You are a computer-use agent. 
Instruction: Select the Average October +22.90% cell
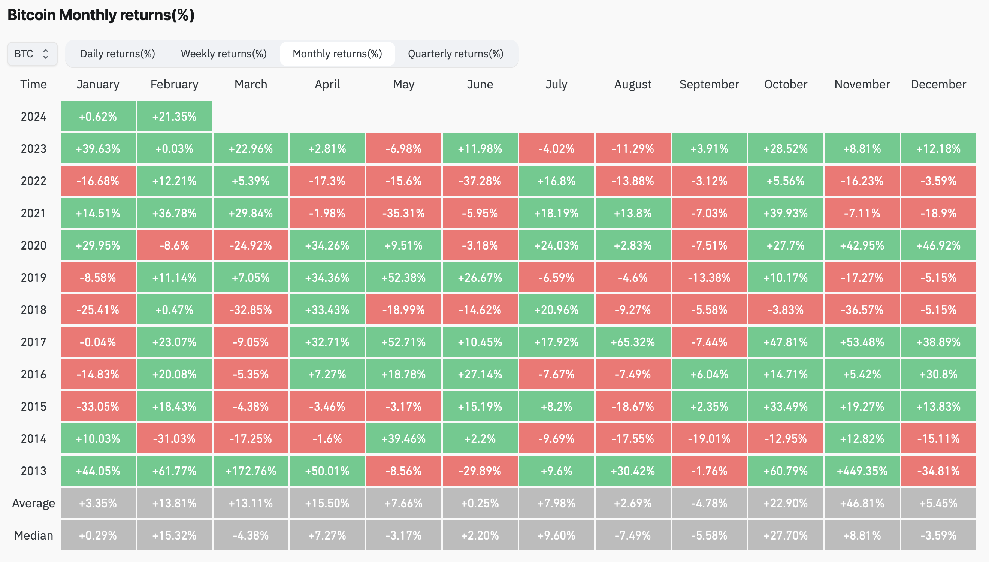coord(785,502)
